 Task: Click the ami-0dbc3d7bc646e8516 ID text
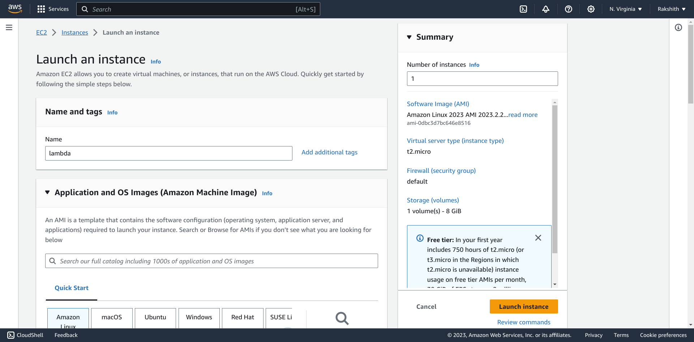(439, 123)
